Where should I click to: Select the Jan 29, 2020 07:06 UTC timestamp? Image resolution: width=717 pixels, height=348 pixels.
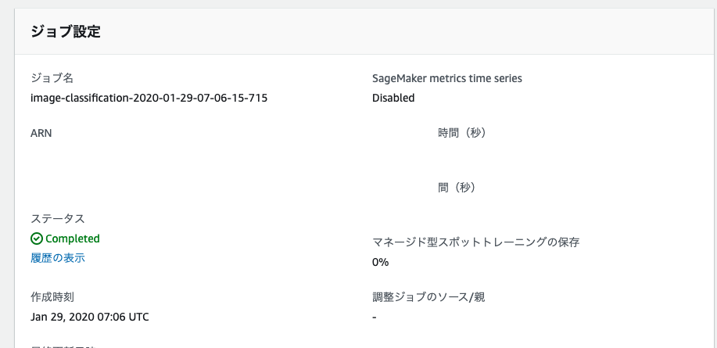click(x=90, y=317)
